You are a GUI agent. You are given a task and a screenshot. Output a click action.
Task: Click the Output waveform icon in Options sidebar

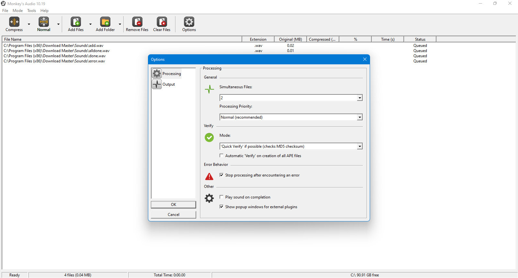click(x=157, y=84)
